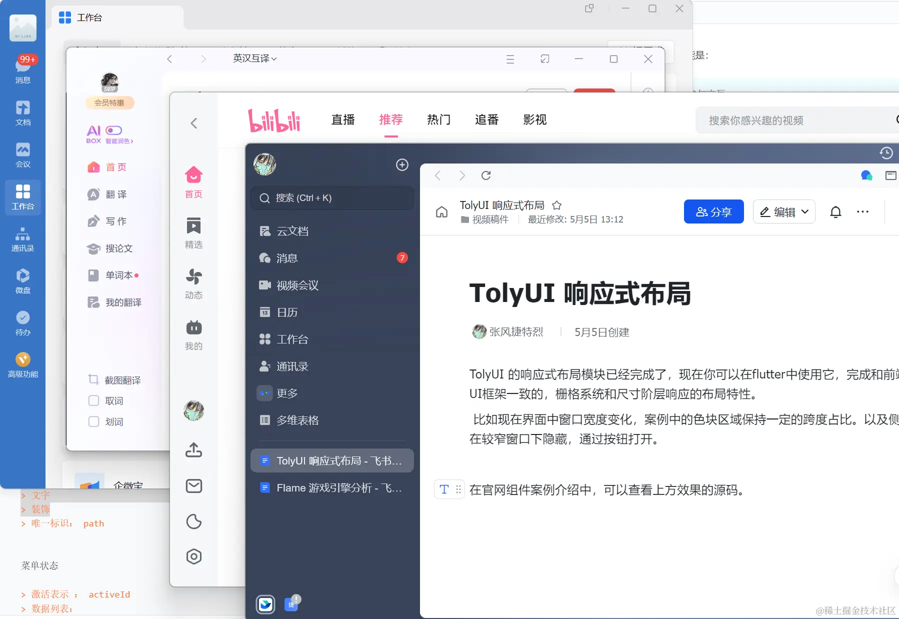The width and height of the screenshot is (899, 619).
Task: Open 翻译 in the translator sidebar
Action: [x=107, y=194]
